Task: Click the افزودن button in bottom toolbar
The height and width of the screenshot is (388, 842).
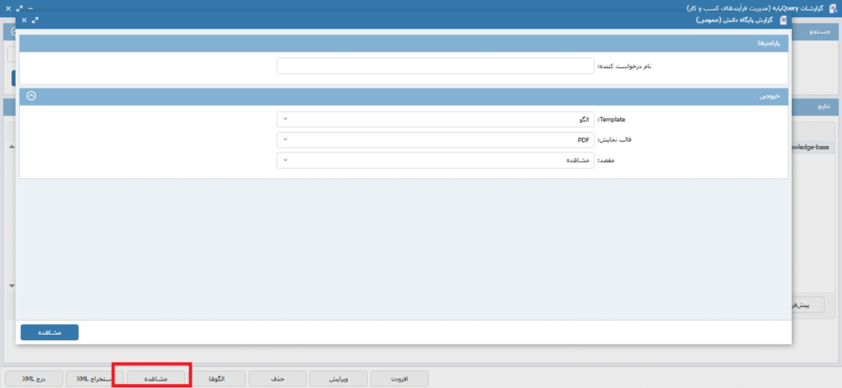Action: point(400,379)
